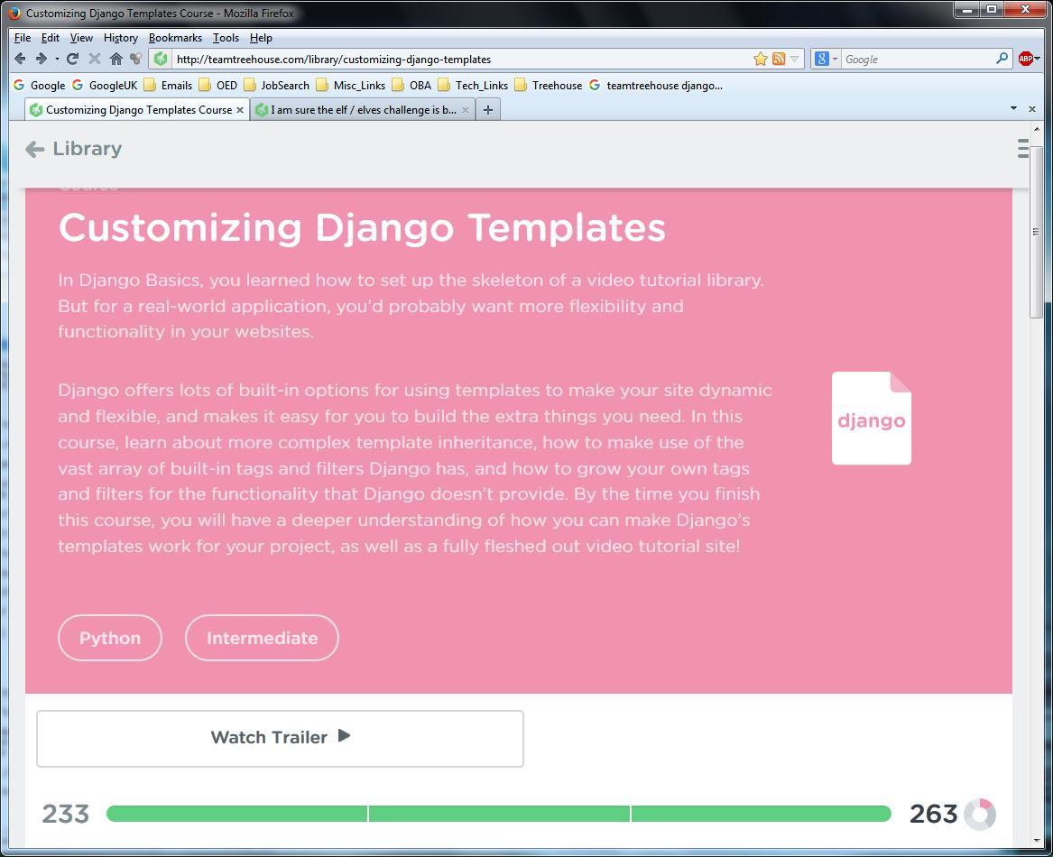Open the back/forward history dropdown arrow
This screenshot has height=857, width=1053.
coord(57,60)
